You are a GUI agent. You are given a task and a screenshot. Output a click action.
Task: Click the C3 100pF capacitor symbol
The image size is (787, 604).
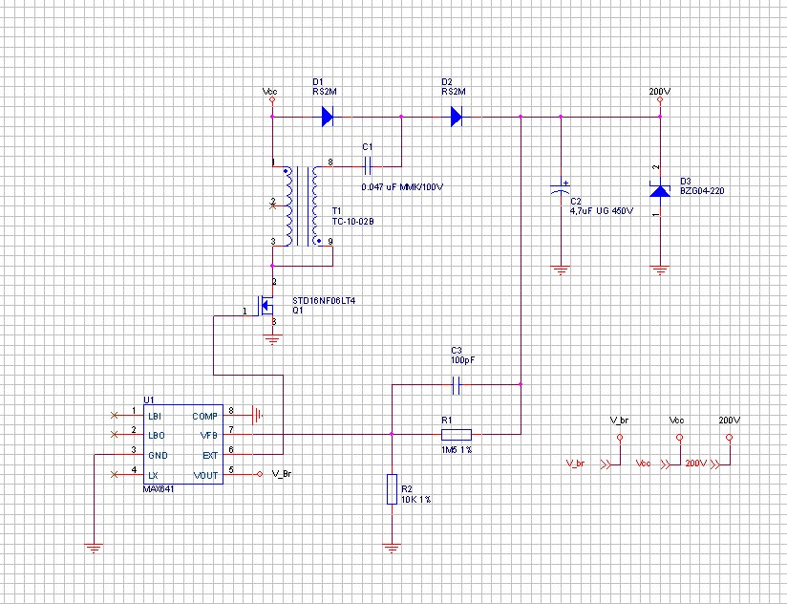point(457,384)
